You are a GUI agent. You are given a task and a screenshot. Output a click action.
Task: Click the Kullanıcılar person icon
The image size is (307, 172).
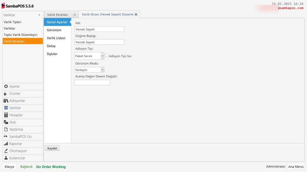(x=6, y=158)
